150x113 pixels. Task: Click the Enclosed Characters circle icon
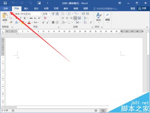[x=57, y=22]
